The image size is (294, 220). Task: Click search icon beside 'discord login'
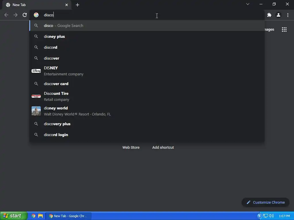coord(36,135)
